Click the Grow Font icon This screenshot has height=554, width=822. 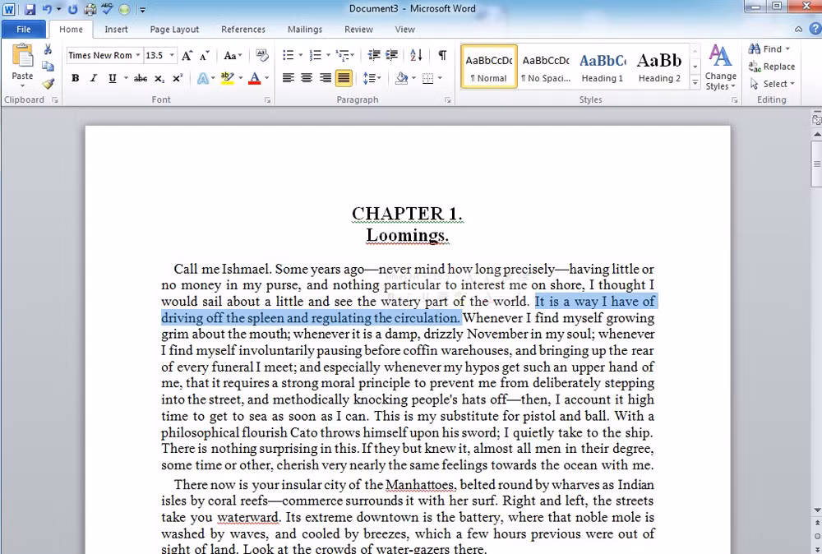coord(187,55)
